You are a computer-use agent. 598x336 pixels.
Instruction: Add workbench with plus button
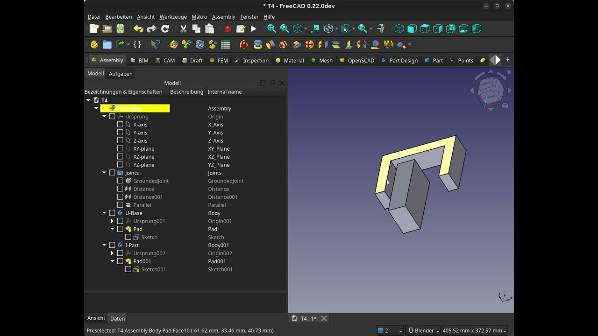pos(507,60)
